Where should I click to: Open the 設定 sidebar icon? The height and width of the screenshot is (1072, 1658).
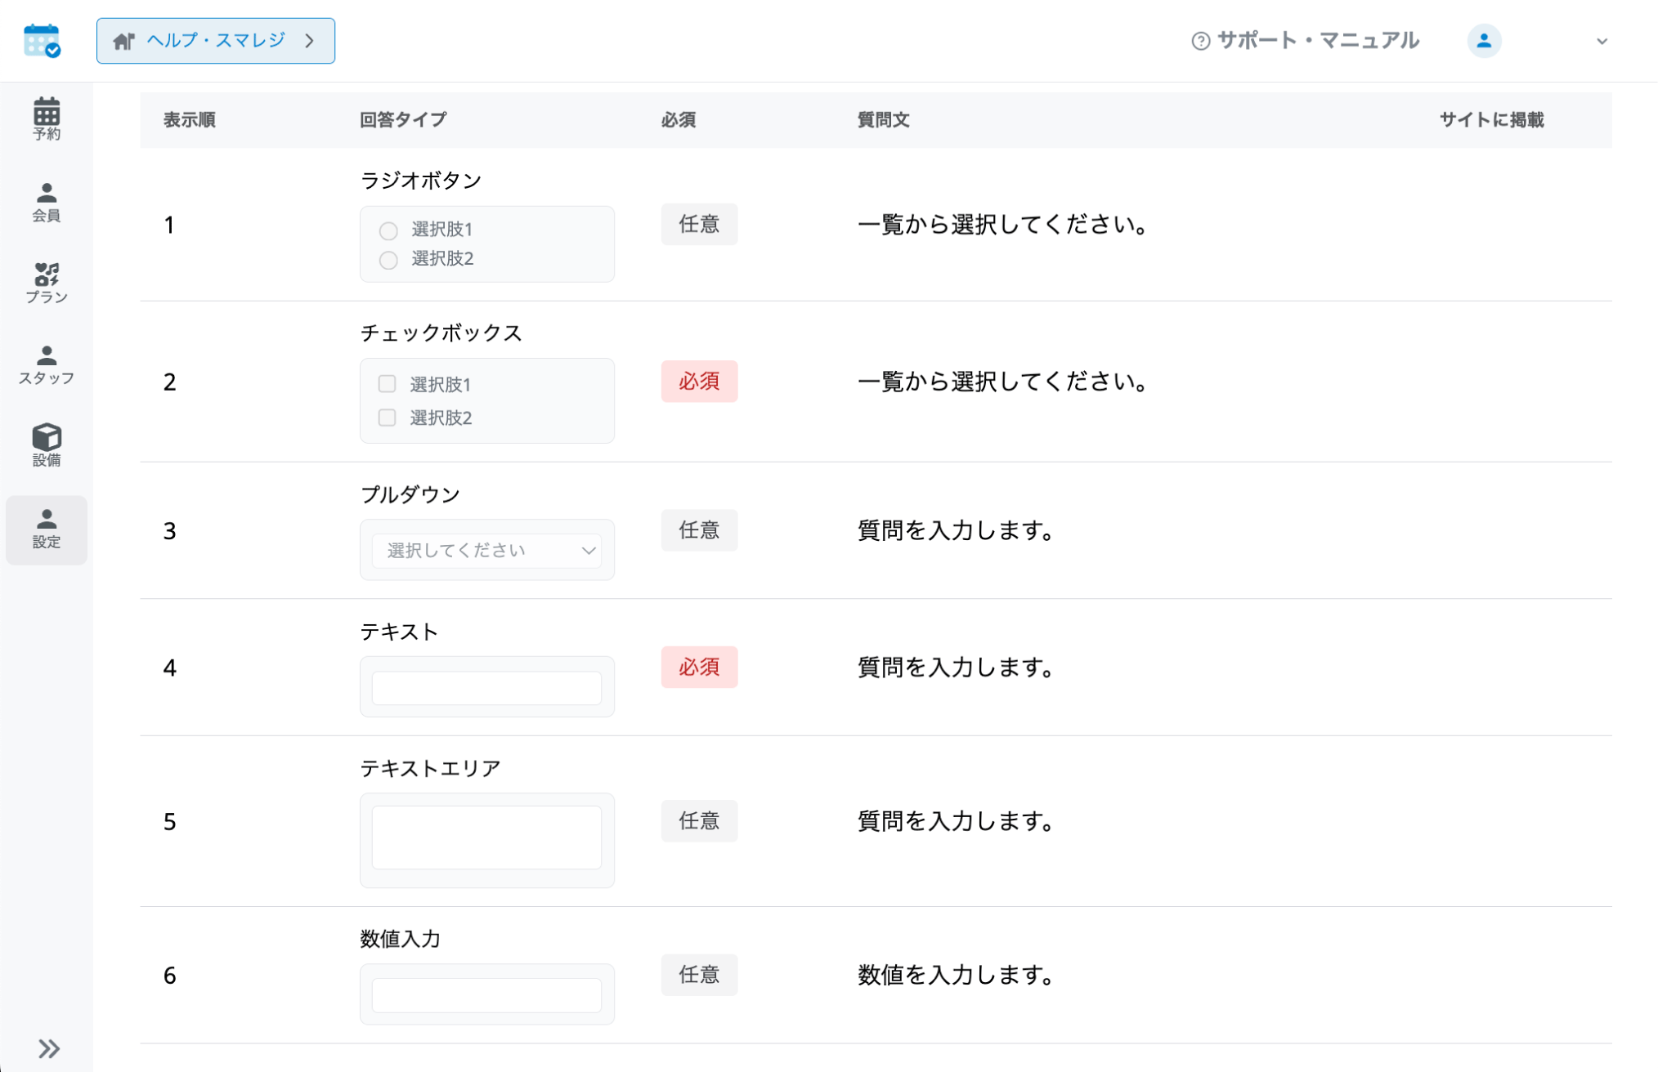pos(47,529)
